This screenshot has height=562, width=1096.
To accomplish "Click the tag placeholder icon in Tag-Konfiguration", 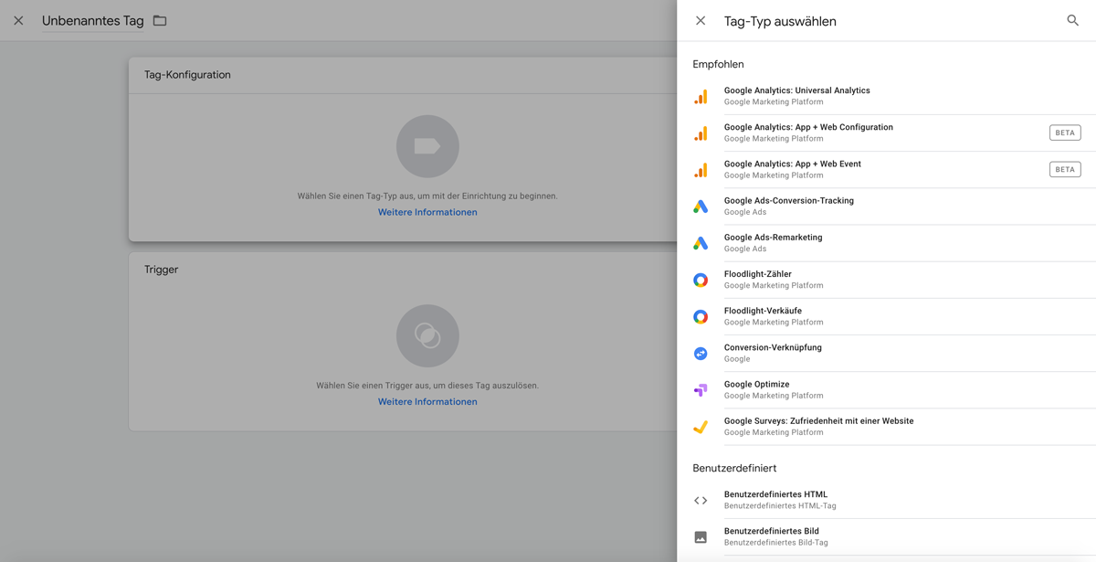I will (x=427, y=146).
